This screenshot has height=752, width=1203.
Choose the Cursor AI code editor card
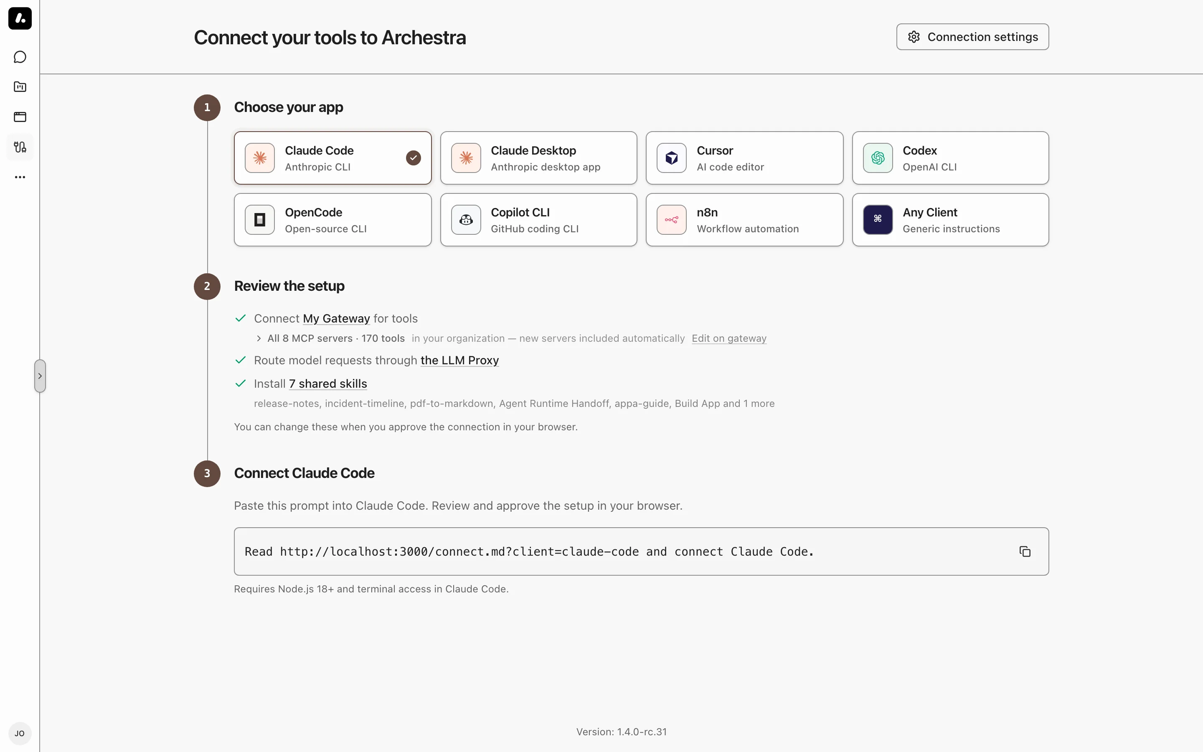[745, 158]
